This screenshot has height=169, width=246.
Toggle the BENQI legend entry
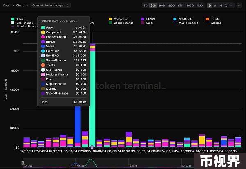coord(148,19)
